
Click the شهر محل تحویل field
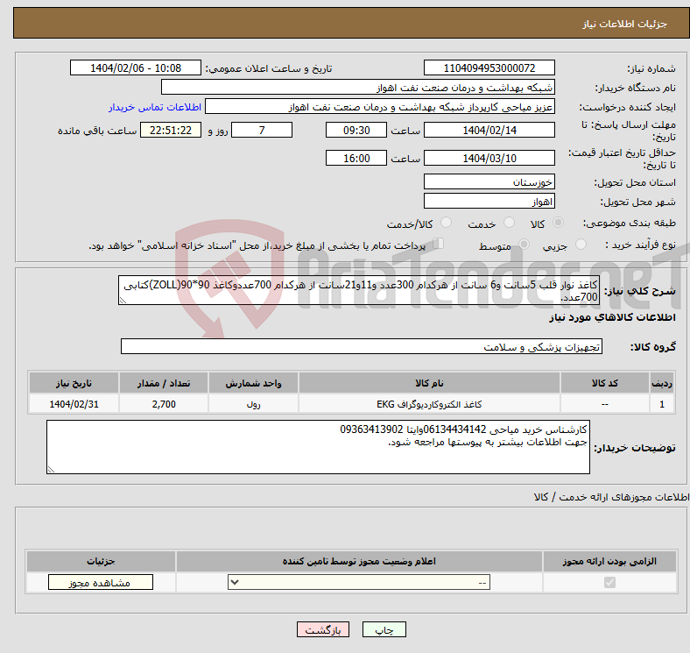pyautogui.click(x=489, y=201)
